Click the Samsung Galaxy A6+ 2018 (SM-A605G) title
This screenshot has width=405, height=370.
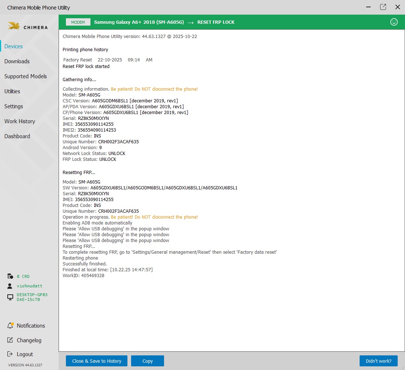[139, 22]
